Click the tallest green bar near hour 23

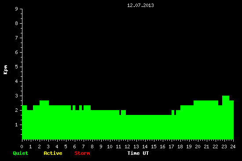pyautogui.click(x=226, y=118)
